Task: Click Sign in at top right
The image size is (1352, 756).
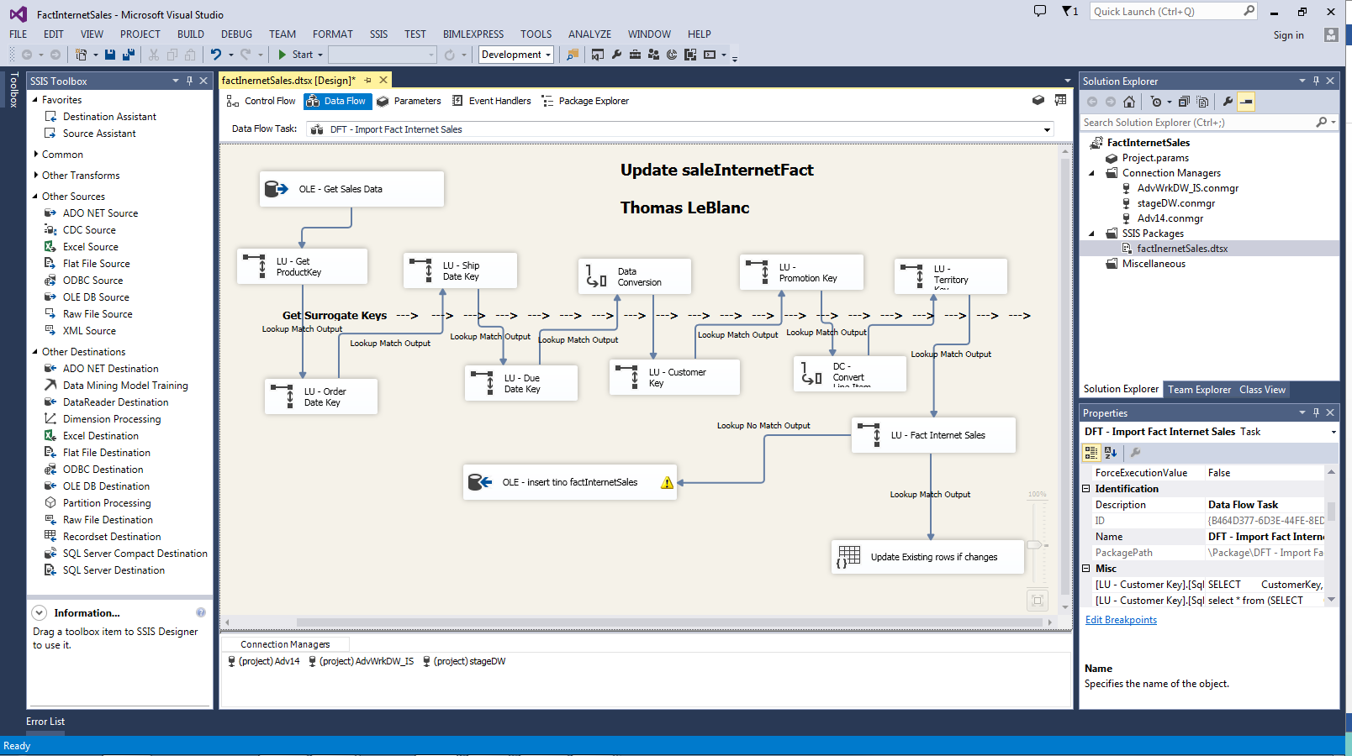Action: 1288,35
